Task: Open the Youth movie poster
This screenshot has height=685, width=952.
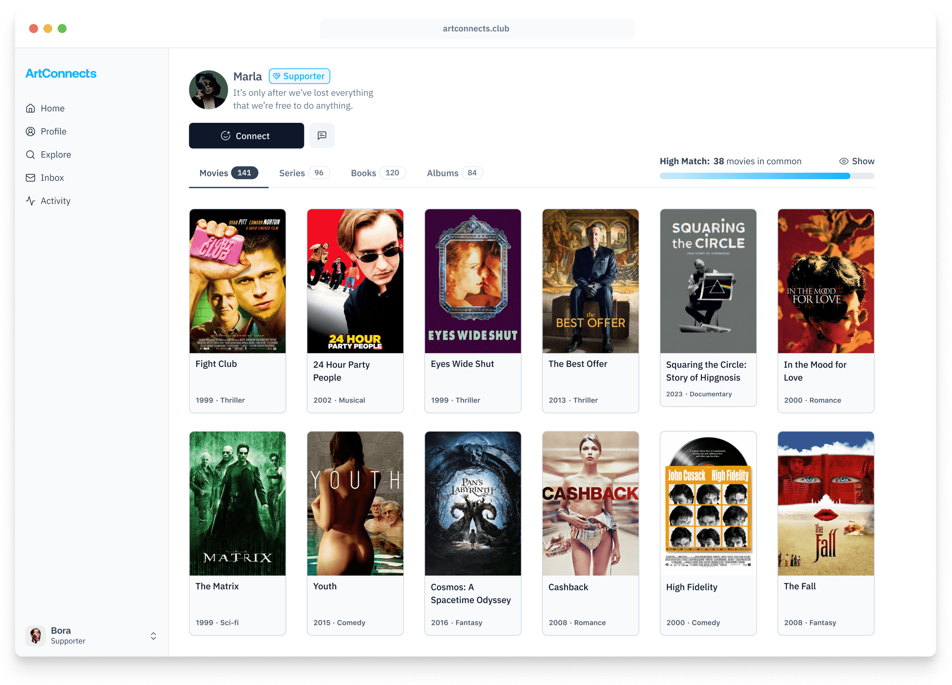Action: [x=355, y=503]
